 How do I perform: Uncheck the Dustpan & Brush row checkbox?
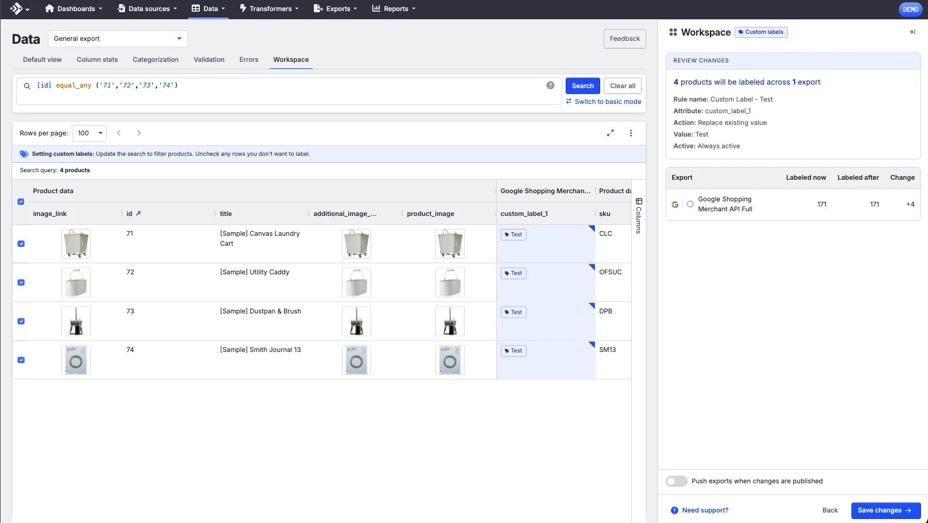[21, 322]
